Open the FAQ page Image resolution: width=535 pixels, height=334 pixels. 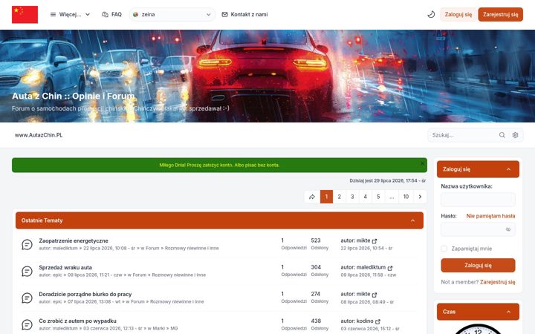pyautogui.click(x=112, y=14)
